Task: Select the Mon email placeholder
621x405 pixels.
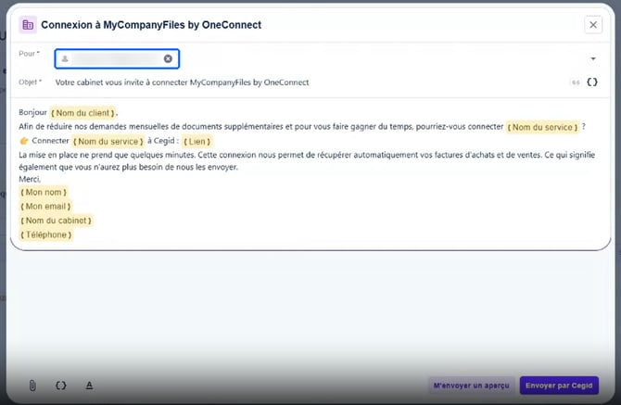Action: point(45,207)
